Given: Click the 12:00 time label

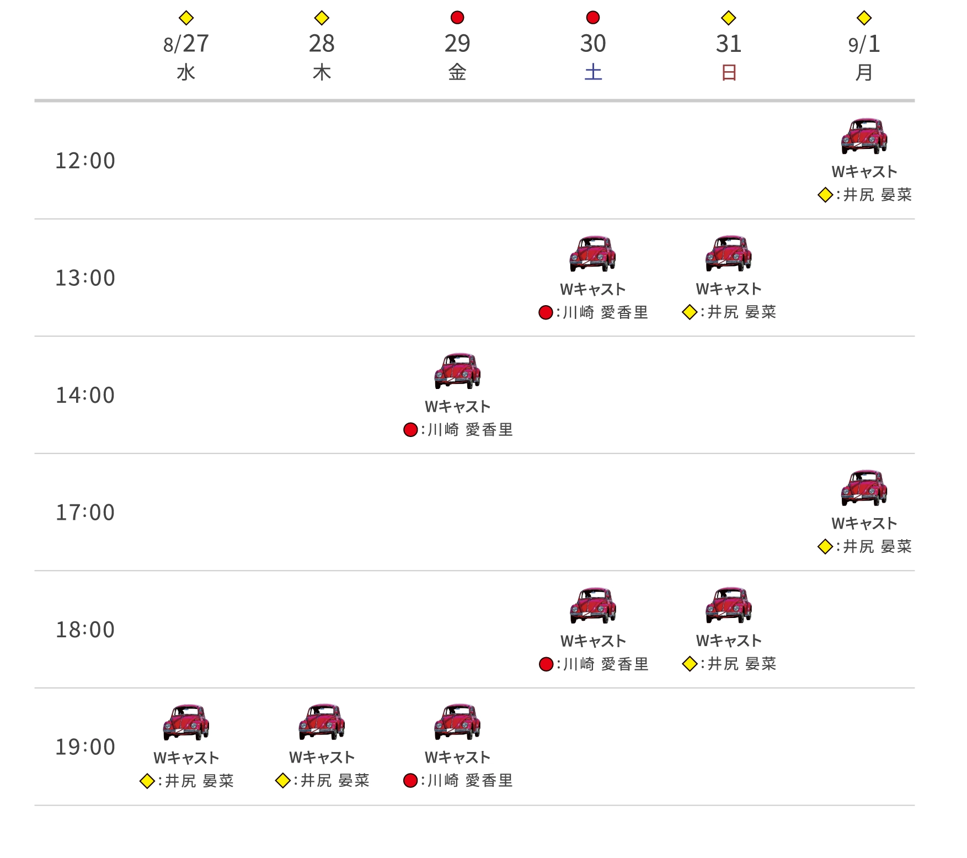Looking at the screenshot, I should pyautogui.click(x=86, y=161).
